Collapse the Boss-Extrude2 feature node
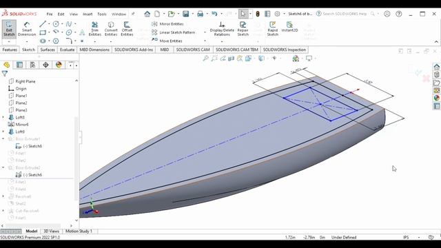Viewport: 441px width, 248px height. pos(3,167)
